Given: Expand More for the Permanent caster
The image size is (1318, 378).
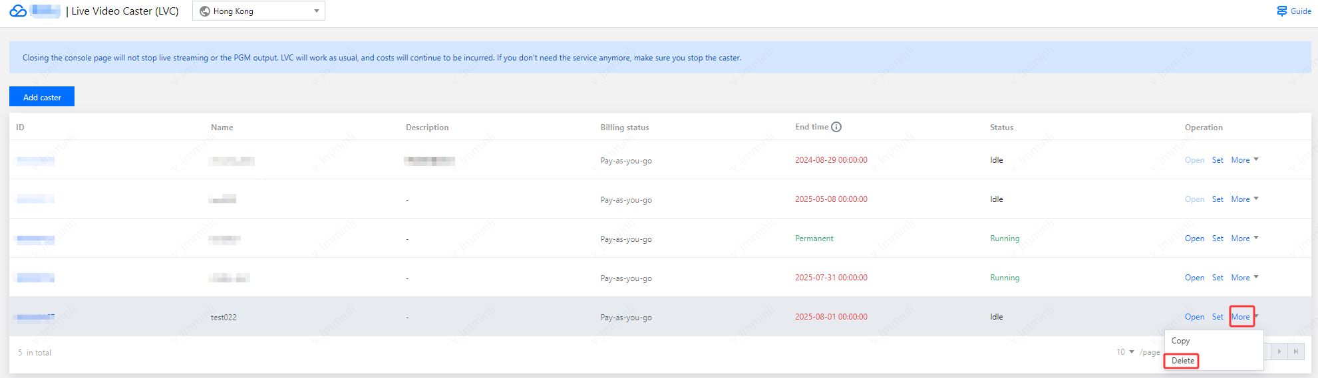Looking at the screenshot, I should (x=1244, y=238).
